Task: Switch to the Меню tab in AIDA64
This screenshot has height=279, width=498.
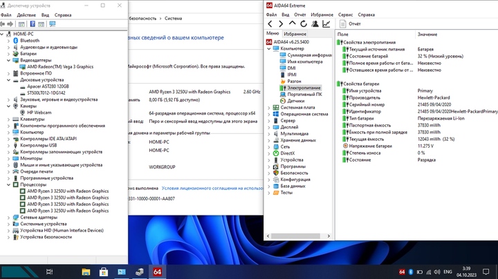Action: (x=273, y=33)
